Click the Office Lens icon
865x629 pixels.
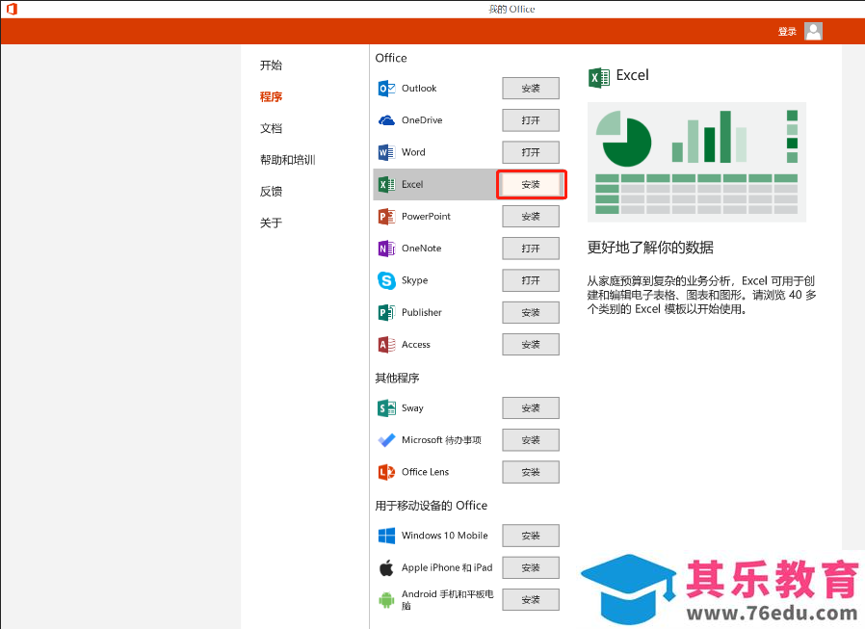(386, 472)
